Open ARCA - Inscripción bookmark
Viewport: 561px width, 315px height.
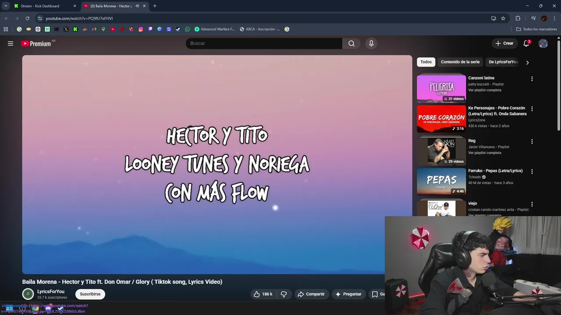(x=259, y=29)
